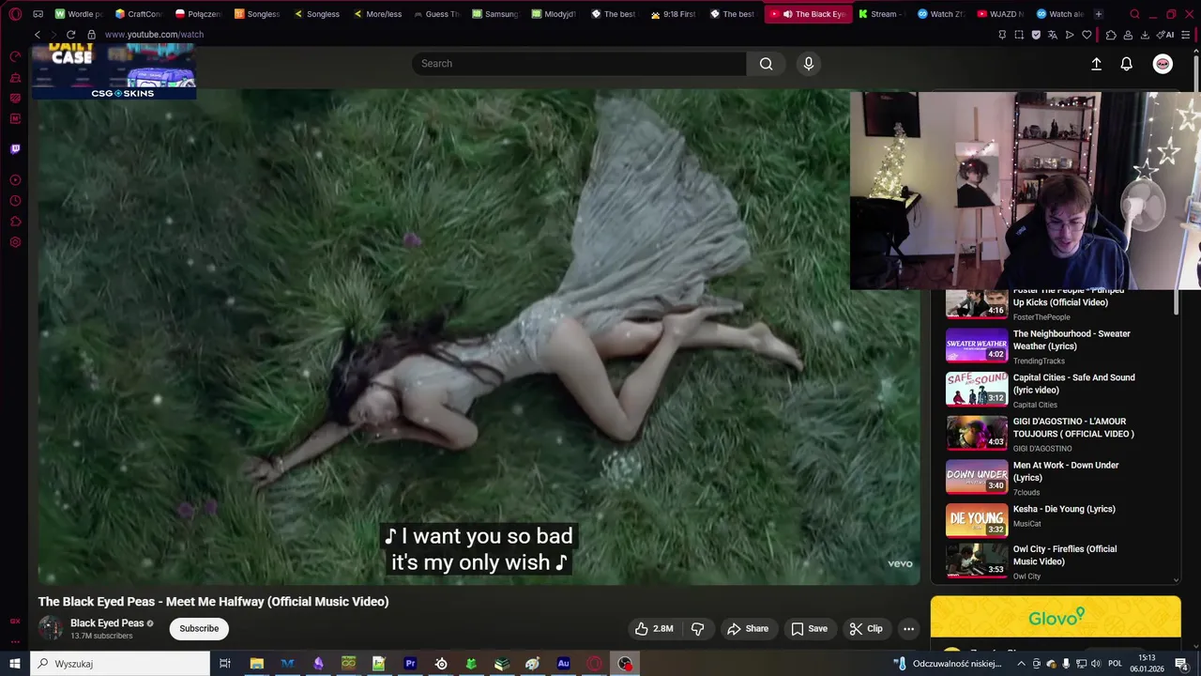This screenshot has height=676, width=1201.
Task: Open Opera tab search magnifier icon
Action: click(1134, 14)
